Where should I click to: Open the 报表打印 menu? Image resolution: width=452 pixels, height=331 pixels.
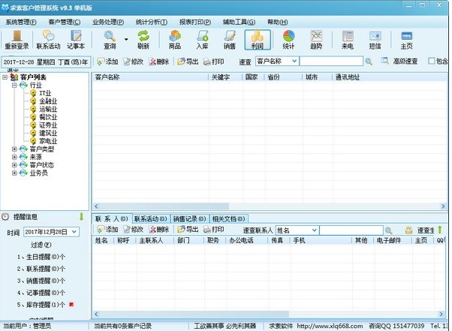[195, 22]
